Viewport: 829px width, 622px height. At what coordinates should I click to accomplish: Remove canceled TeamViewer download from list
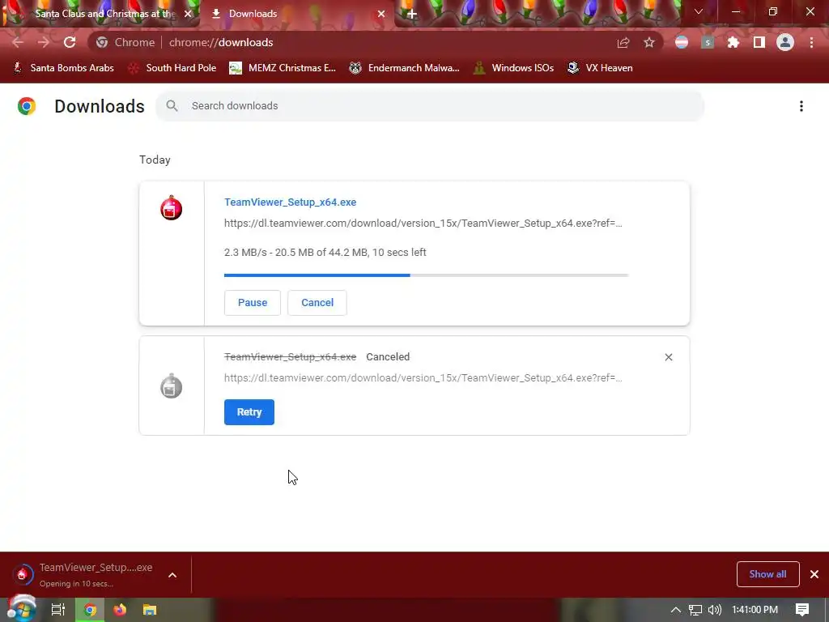tap(668, 357)
